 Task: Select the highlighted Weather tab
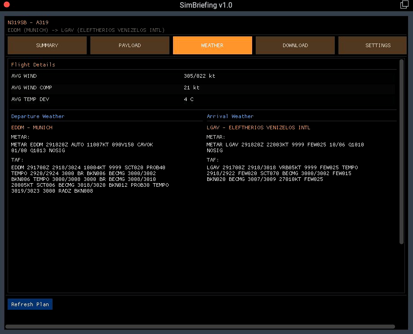point(212,45)
